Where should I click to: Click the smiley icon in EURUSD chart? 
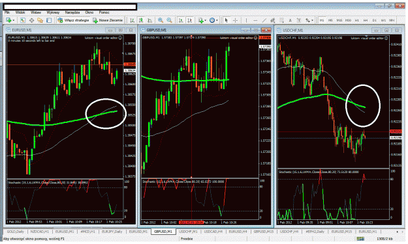pos(120,38)
